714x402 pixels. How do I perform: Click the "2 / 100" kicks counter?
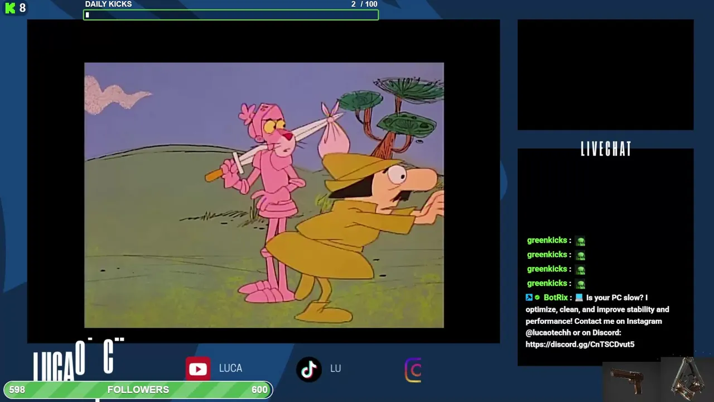[x=364, y=4]
